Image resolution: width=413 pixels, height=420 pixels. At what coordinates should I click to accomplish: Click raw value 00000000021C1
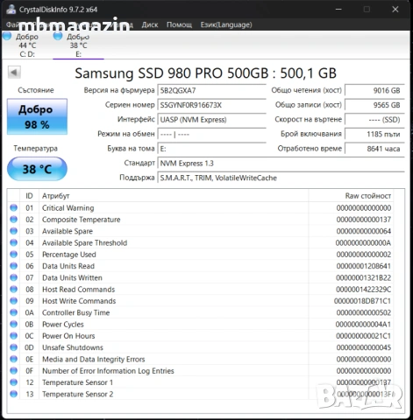point(363,336)
